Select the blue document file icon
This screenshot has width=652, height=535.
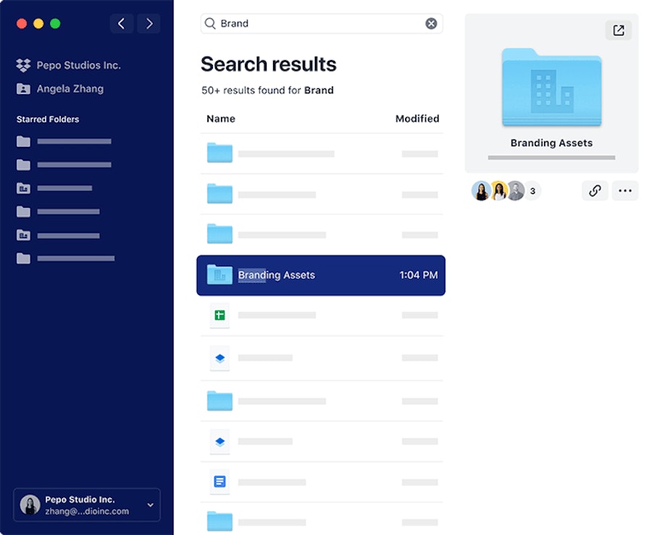click(220, 481)
